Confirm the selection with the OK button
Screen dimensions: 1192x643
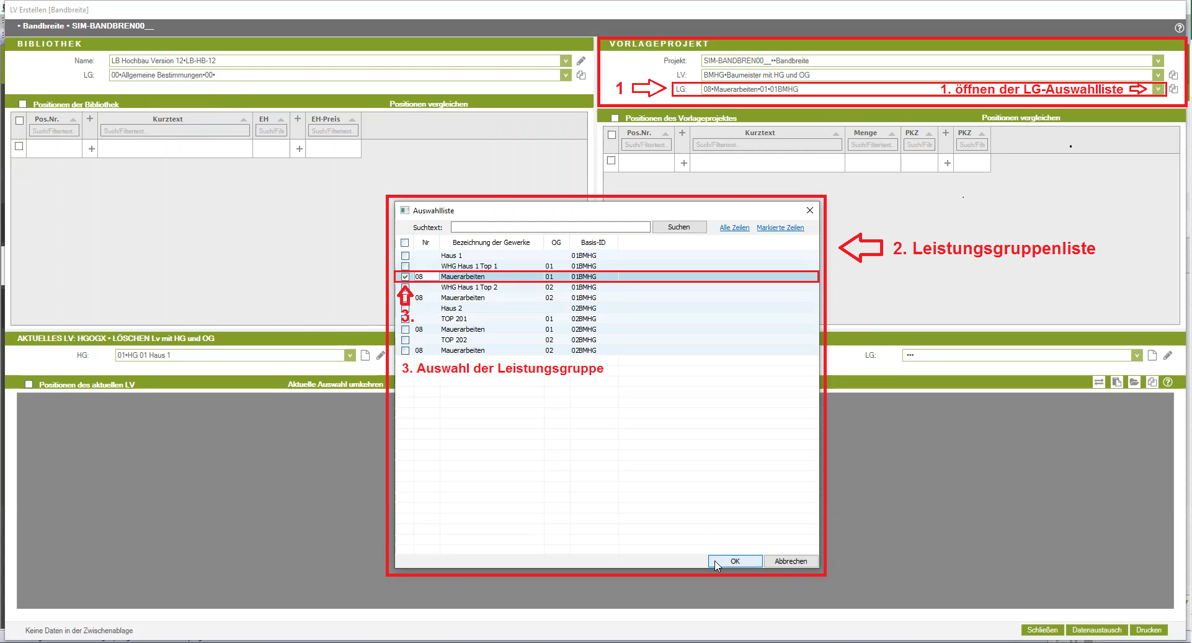pyautogui.click(x=735, y=561)
